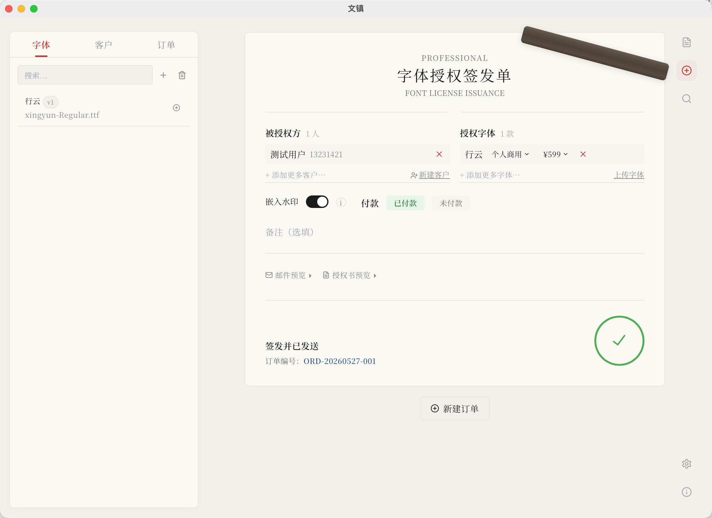Select 已付款 payment status
Image resolution: width=712 pixels, height=518 pixels.
pos(405,203)
